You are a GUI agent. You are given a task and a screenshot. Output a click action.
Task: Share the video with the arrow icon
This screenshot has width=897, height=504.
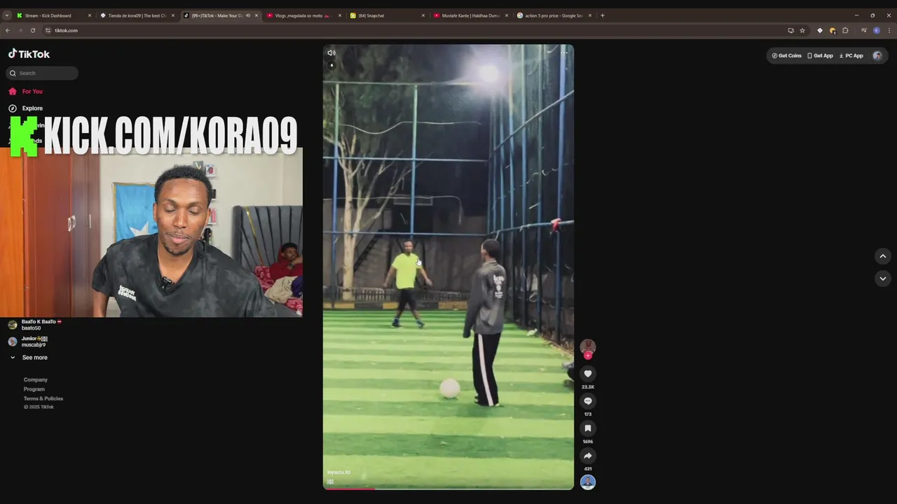coord(588,456)
